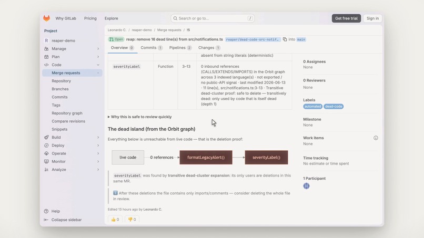The height and width of the screenshot is (238, 424).
Task: Open Leonardo C. breadcrumb link
Action: coord(117,30)
